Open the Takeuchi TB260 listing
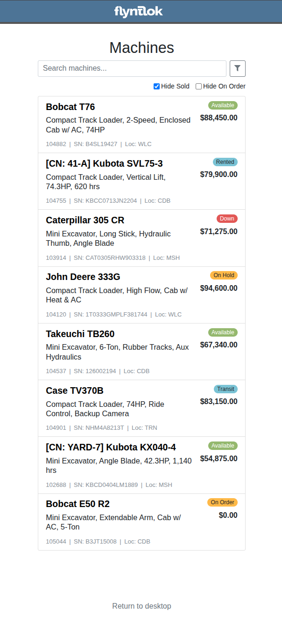This screenshot has height=618, width=282. click(141, 352)
